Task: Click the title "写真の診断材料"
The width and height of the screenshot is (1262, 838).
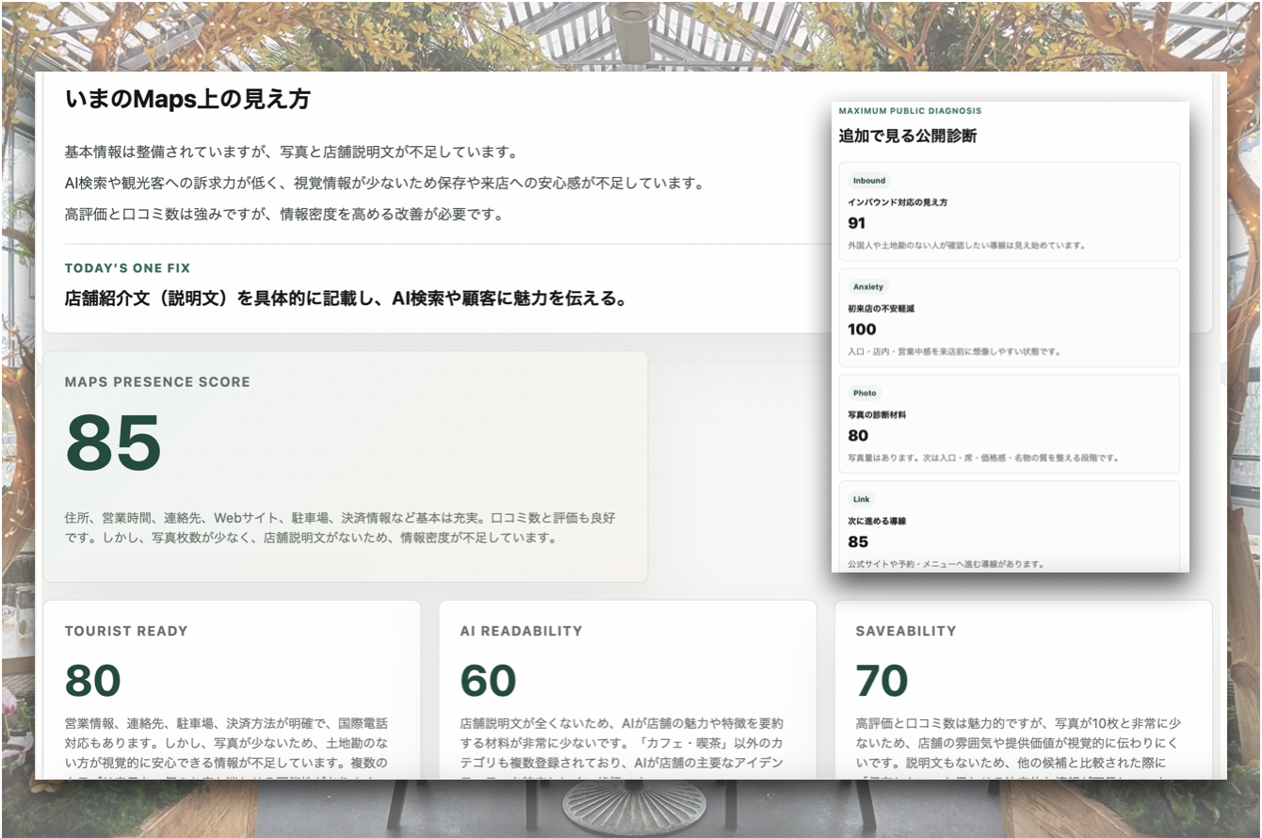Action: coord(877,414)
